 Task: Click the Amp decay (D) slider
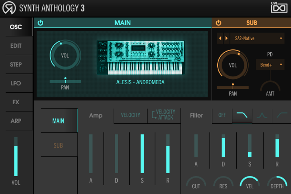coord(116,154)
